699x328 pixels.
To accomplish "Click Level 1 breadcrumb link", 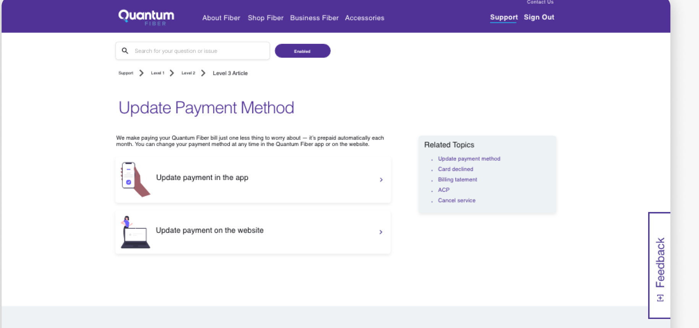I will (157, 73).
